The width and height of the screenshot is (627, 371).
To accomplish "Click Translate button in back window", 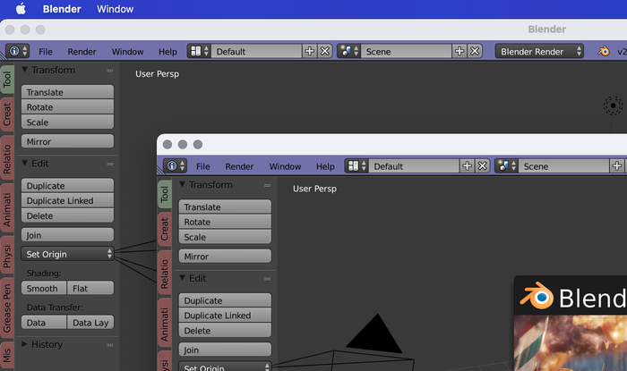I will tap(67, 92).
